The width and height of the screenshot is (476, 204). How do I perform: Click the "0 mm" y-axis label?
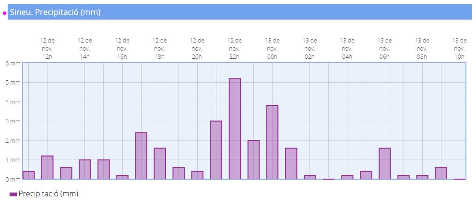13,179
